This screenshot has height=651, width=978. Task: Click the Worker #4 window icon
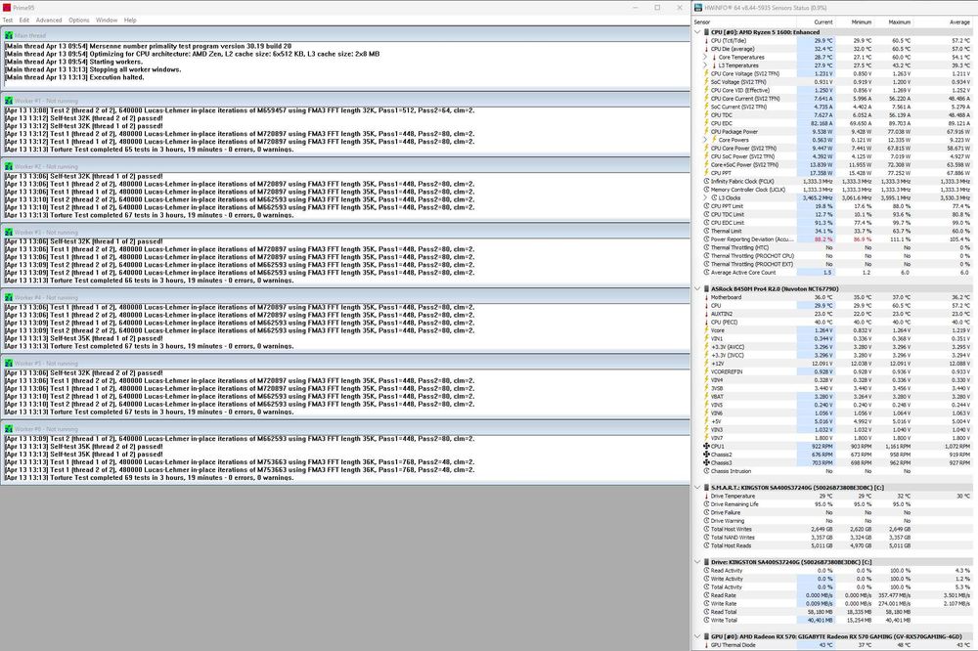pos(9,297)
